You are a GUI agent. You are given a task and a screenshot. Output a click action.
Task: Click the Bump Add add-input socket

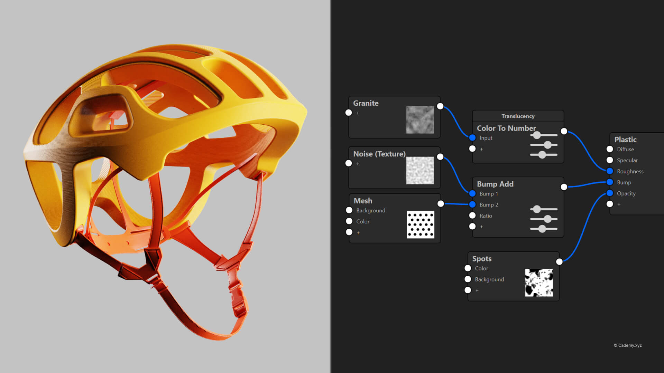472,227
